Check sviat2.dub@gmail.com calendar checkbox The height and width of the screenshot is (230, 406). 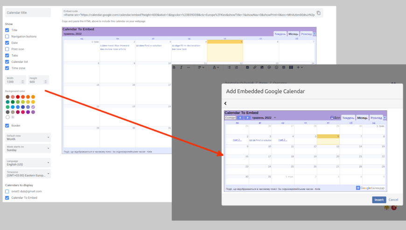[7, 191]
